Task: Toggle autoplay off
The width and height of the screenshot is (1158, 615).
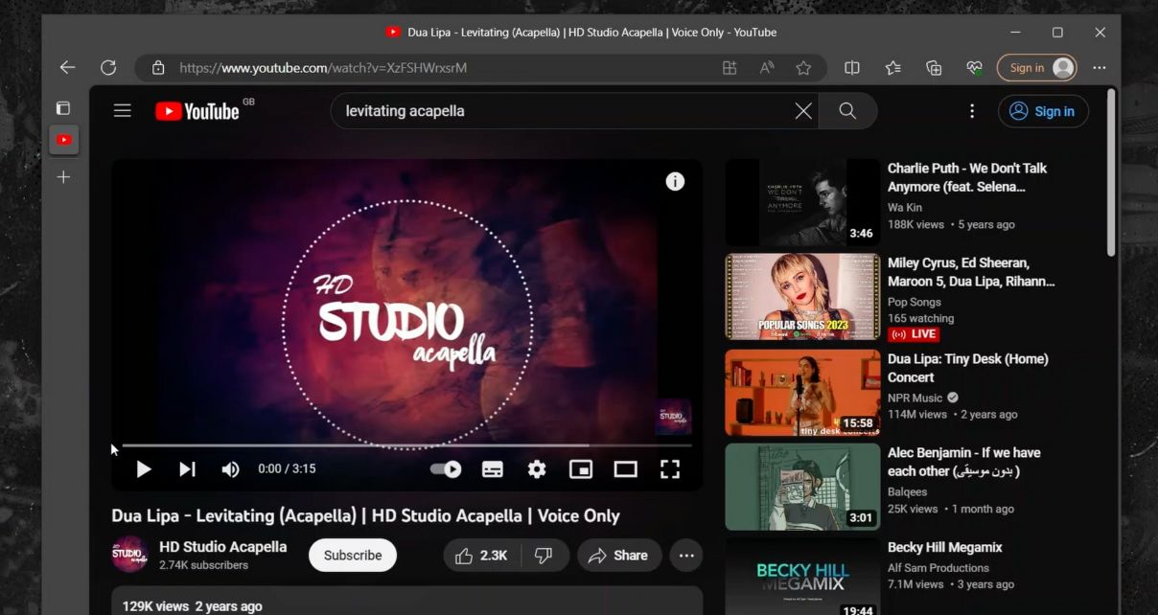Action: point(445,468)
